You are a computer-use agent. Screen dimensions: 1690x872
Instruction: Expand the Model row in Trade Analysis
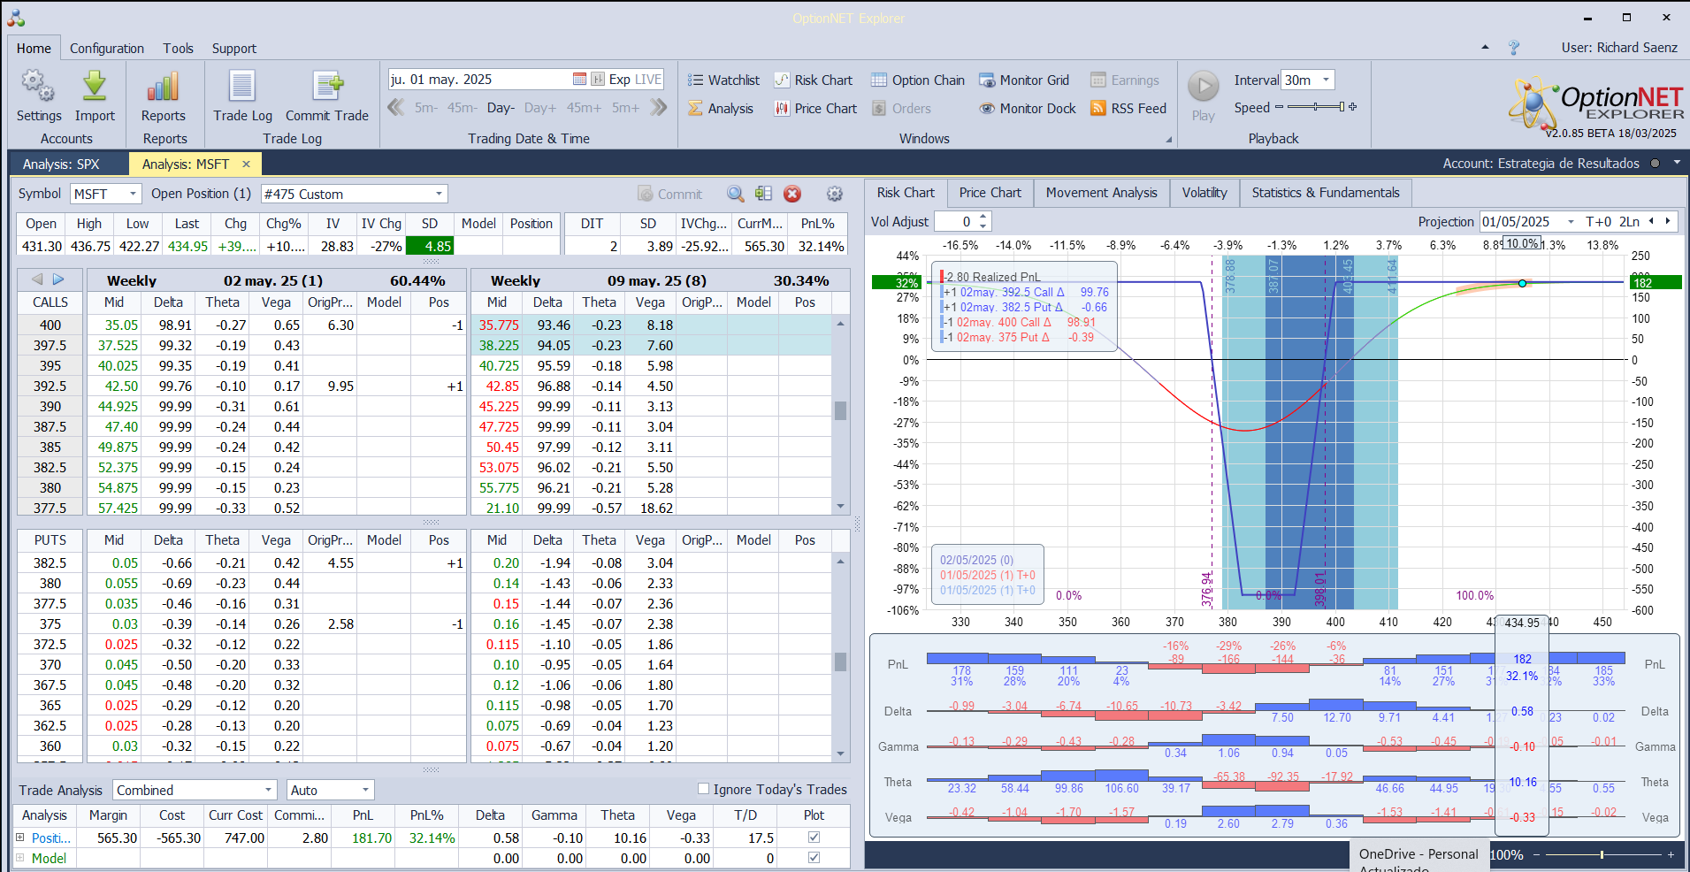[20, 857]
